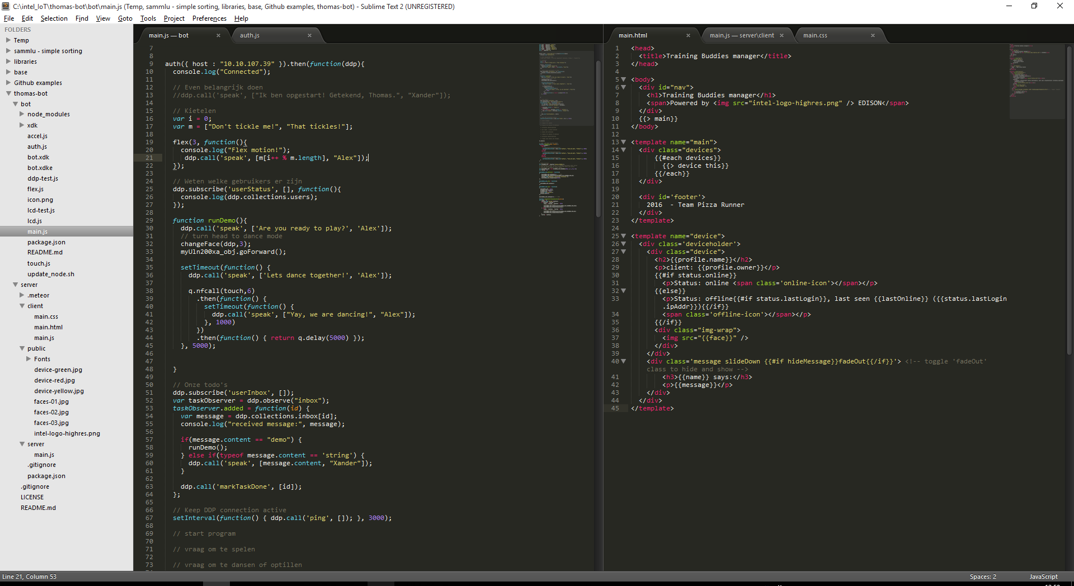Open accel.js in the sidebar
This screenshot has width=1074, height=586.
(37, 136)
